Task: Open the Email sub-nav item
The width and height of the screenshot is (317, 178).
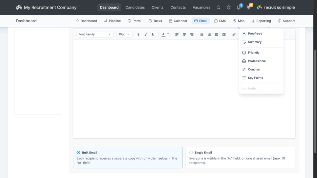Action: click(201, 21)
